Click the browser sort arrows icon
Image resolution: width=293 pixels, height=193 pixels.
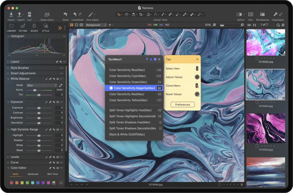255,25
